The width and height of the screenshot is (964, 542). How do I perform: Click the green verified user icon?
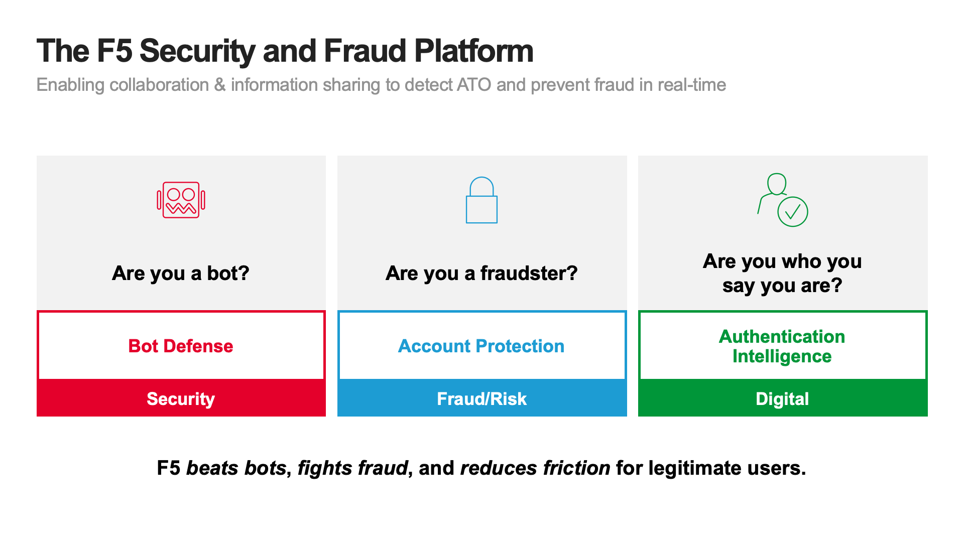point(782,200)
